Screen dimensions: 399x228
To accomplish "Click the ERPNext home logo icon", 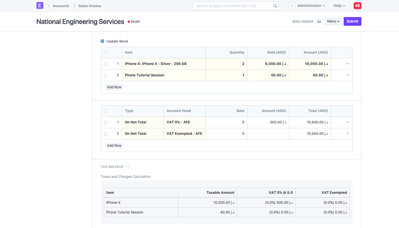I will coord(40,5).
